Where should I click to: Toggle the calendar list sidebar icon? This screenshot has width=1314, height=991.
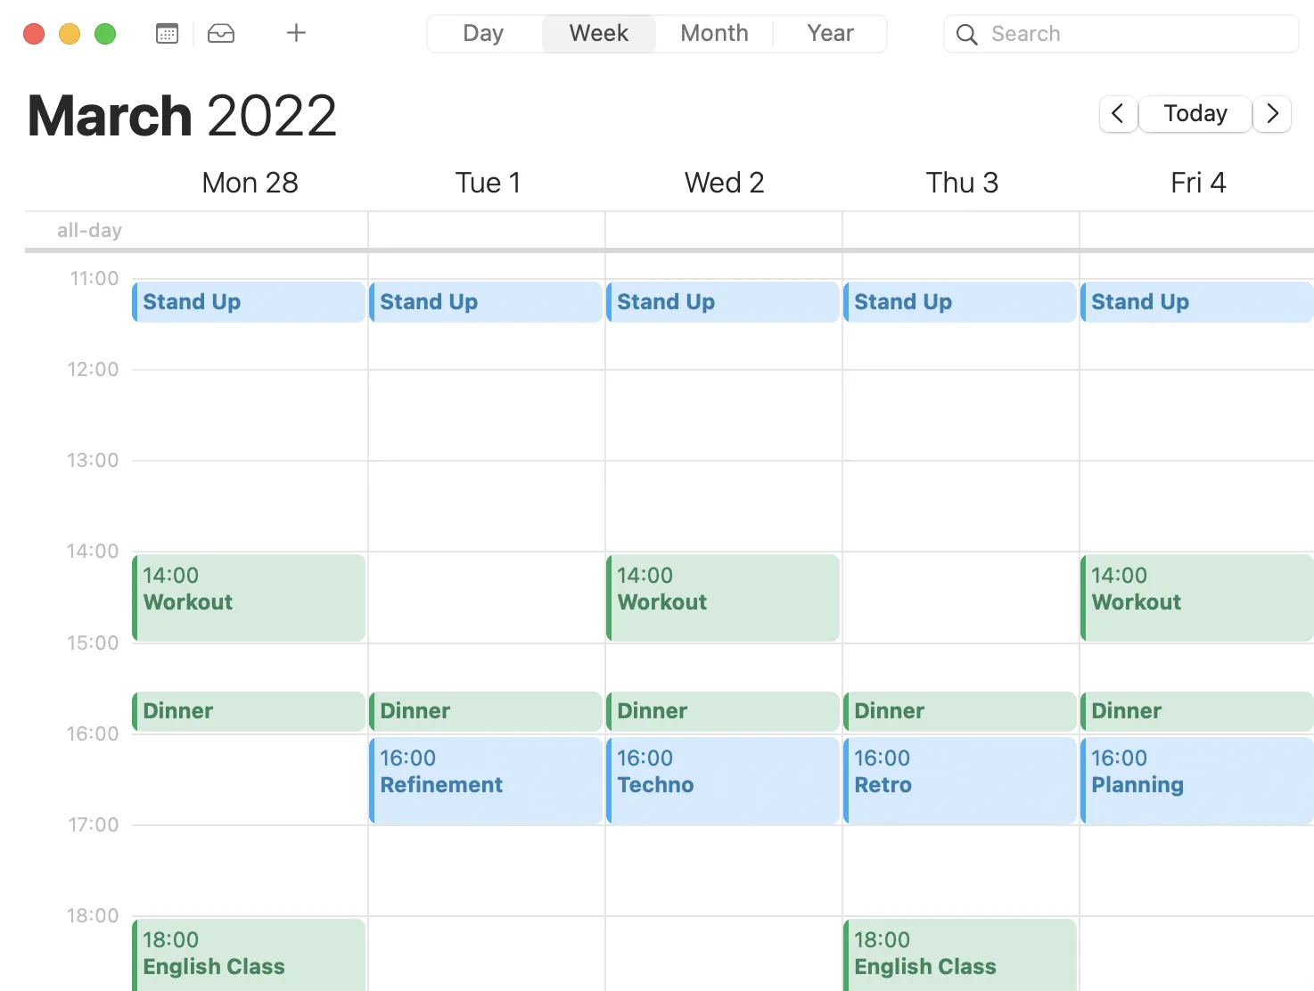tap(167, 33)
